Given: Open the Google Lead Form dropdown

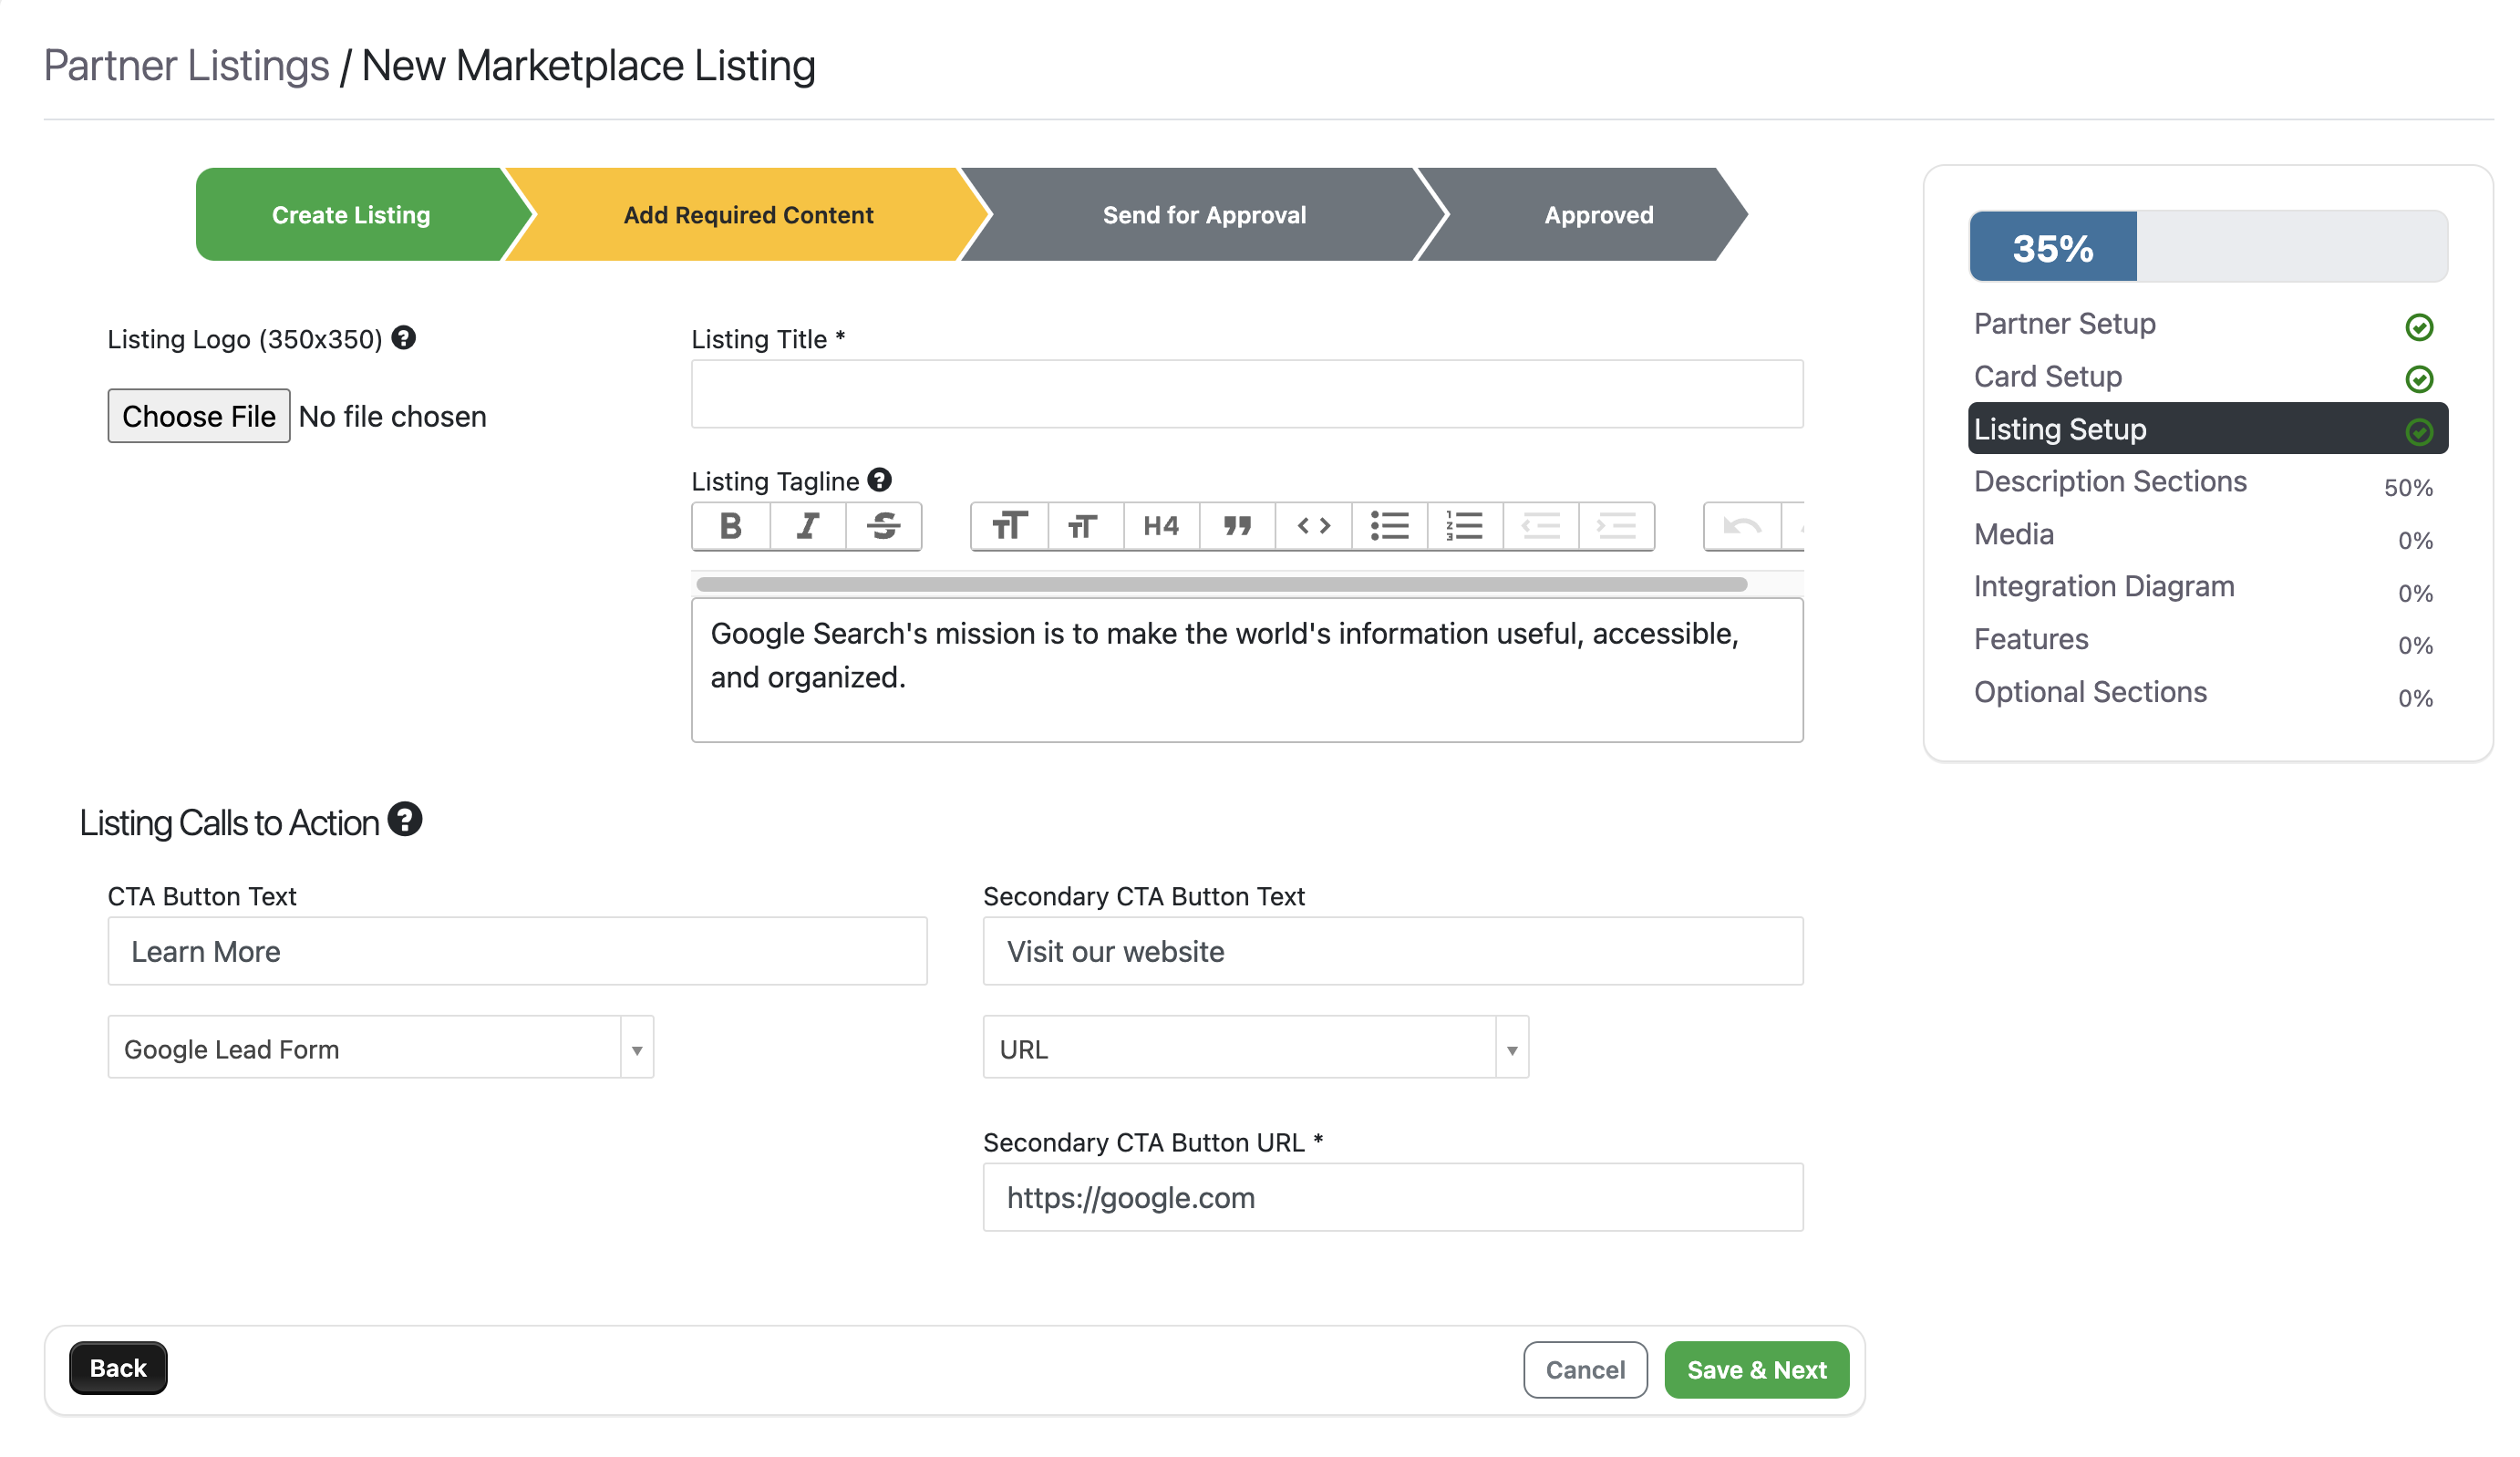Looking at the screenshot, I should 381,1047.
